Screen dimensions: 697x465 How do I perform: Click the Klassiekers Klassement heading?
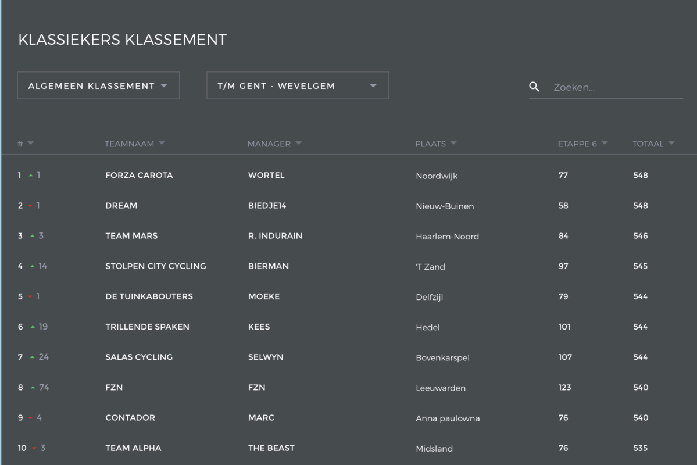click(122, 40)
